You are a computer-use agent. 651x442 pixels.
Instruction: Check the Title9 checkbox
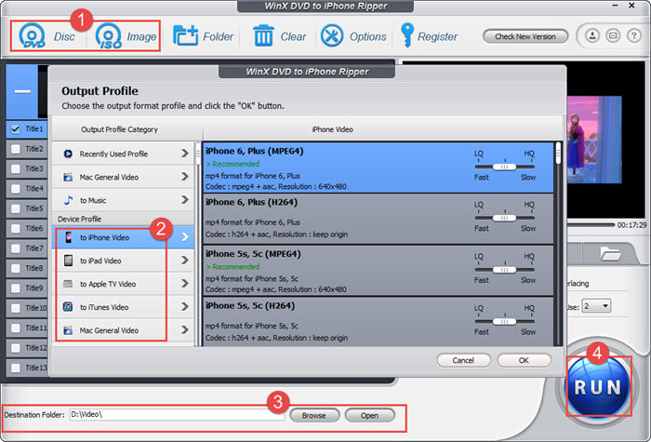pyautogui.click(x=16, y=288)
